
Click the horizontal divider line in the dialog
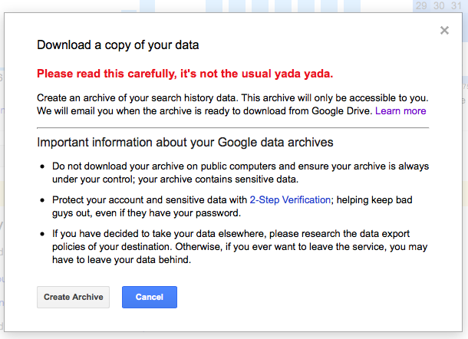coord(232,128)
